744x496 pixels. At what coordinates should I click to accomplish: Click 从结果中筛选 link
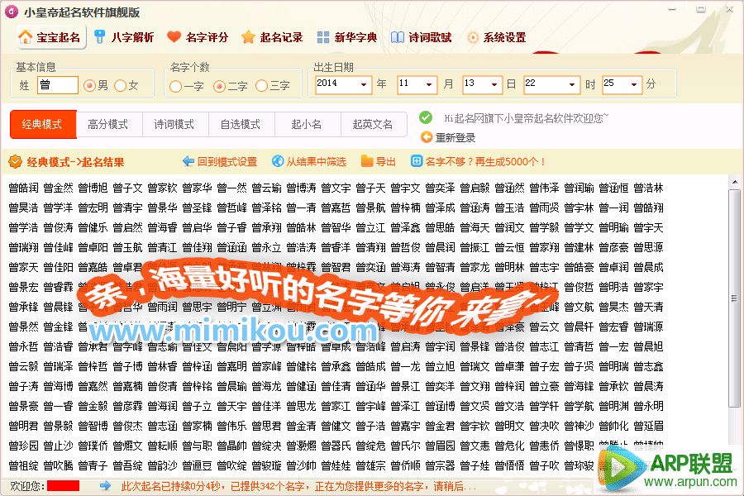(x=316, y=162)
